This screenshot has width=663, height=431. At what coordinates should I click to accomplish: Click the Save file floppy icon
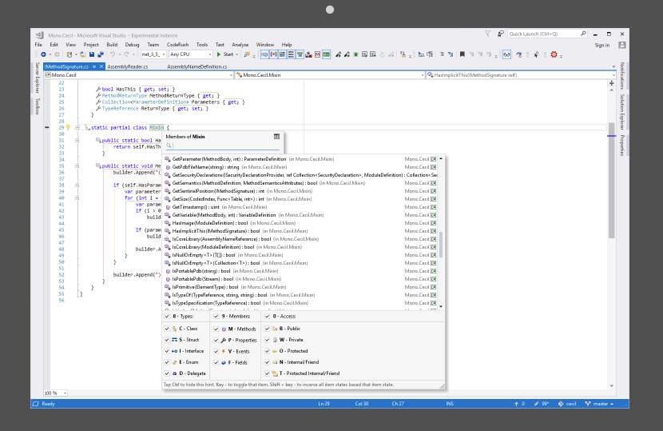[92, 54]
